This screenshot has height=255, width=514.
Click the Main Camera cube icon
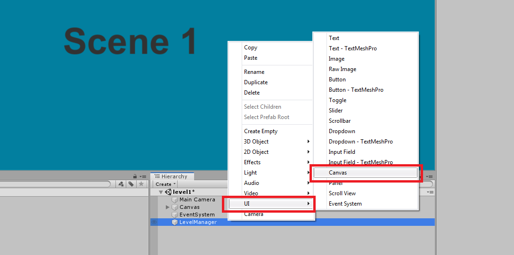(x=175, y=199)
